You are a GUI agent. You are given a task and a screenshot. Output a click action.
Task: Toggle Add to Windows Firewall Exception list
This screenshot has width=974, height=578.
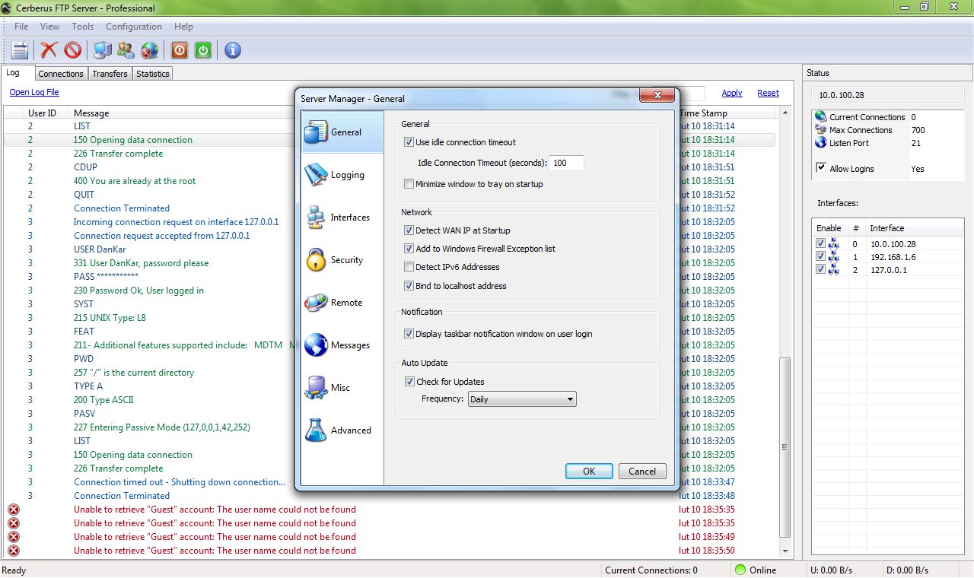(409, 249)
